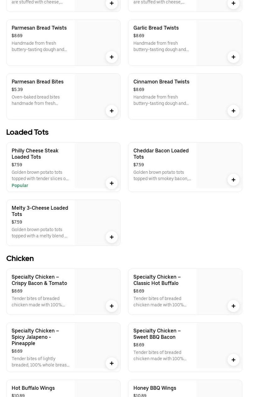Open Honey BBQ Wings item
Image resolution: width=253 pixels, height=397 pixels.
click(x=155, y=388)
